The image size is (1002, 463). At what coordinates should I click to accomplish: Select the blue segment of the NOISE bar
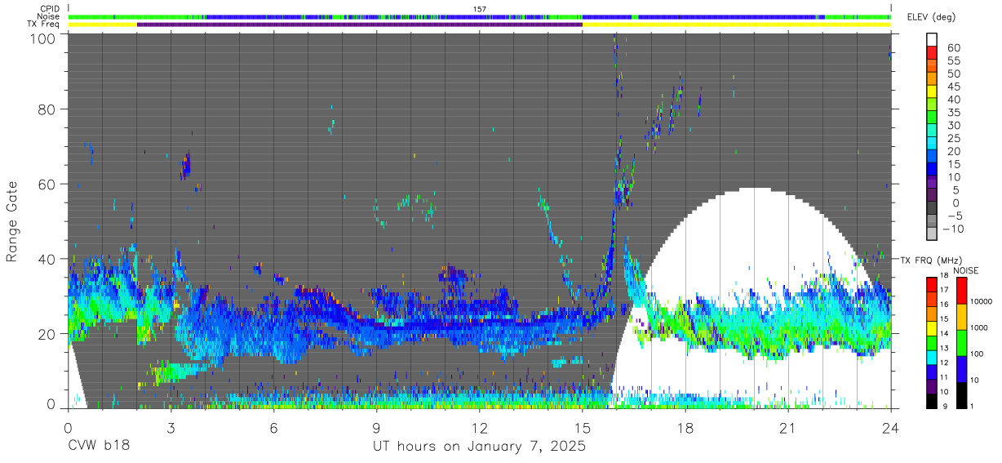(960, 368)
